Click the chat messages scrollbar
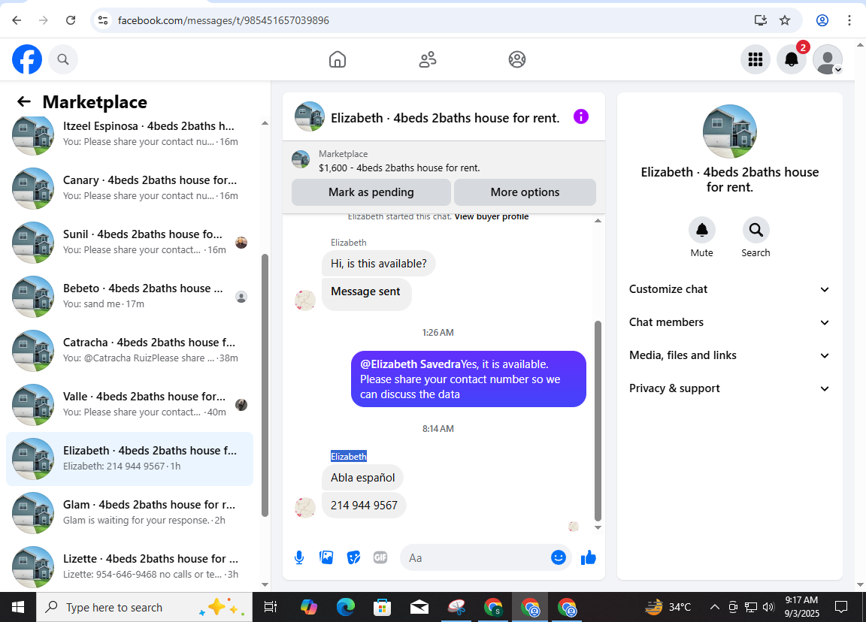 pyautogui.click(x=598, y=421)
